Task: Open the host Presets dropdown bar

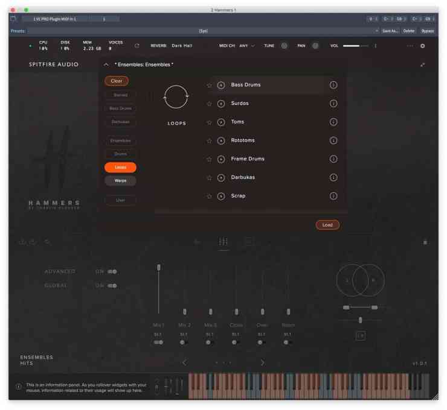Action: click(203, 31)
